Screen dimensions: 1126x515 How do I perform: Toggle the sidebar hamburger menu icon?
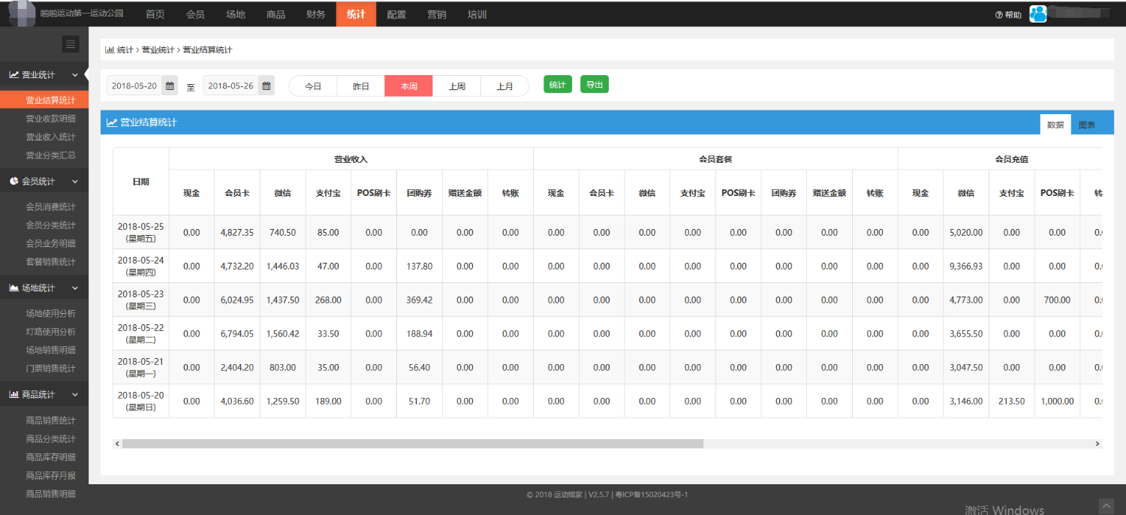71,44
